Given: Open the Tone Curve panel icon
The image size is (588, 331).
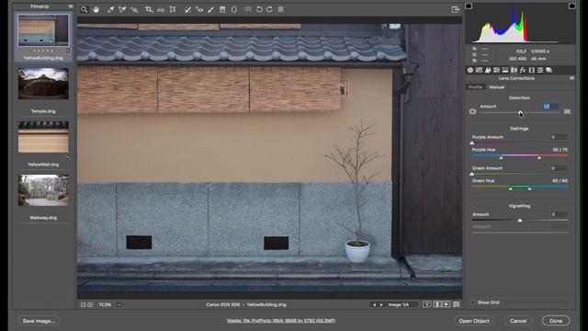Looking at the screenshot, I should (x=480, y=70).
